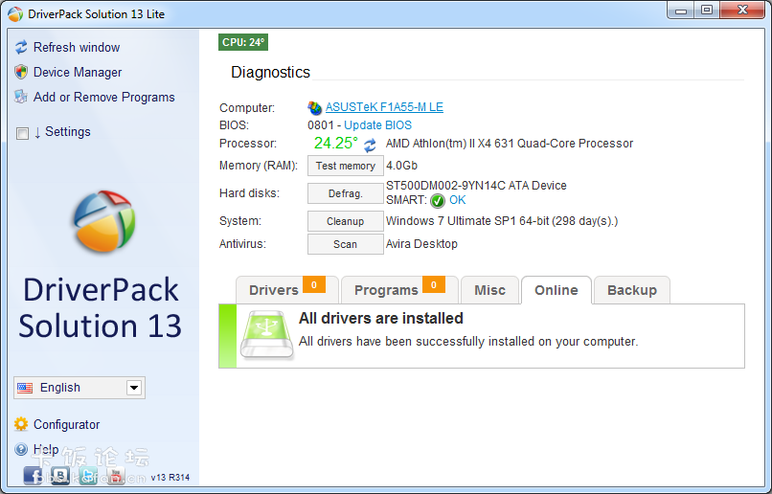
Task: Select the Online tab
Action: [x=556, y=290]
